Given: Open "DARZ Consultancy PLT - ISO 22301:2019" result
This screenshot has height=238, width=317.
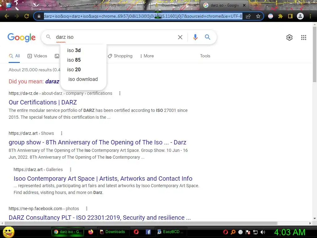Looking at the screenshot, I should point(100,218).
